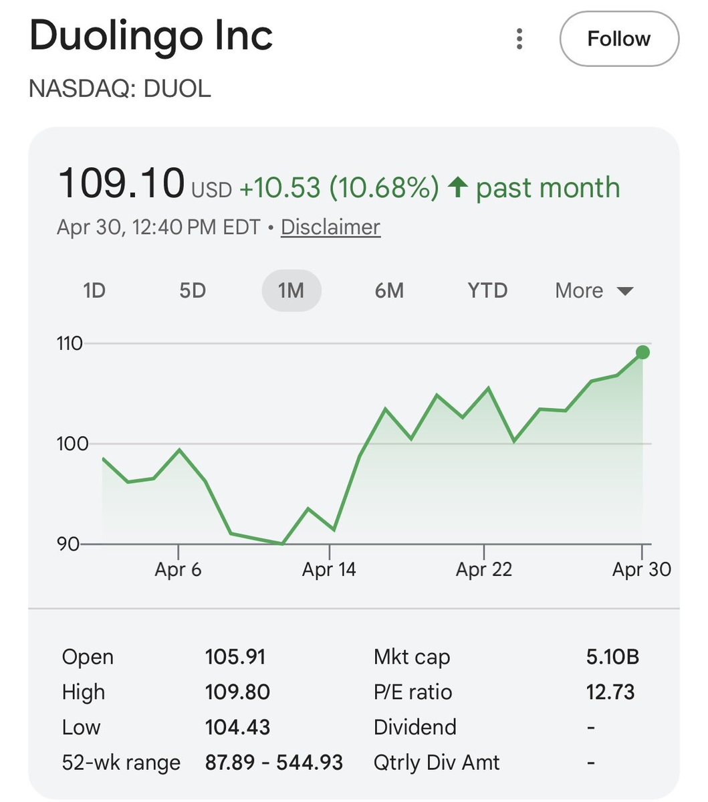Click the Apr 6 axis label
Screen dimensions: 708x802
(x=178, y=569)
